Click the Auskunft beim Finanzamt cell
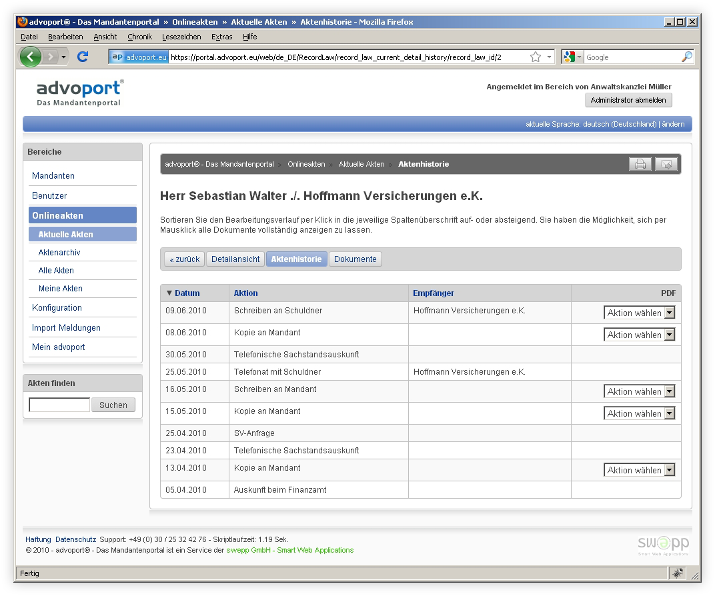The height and width of the screenshot is (596, 715). pos(318,490)
